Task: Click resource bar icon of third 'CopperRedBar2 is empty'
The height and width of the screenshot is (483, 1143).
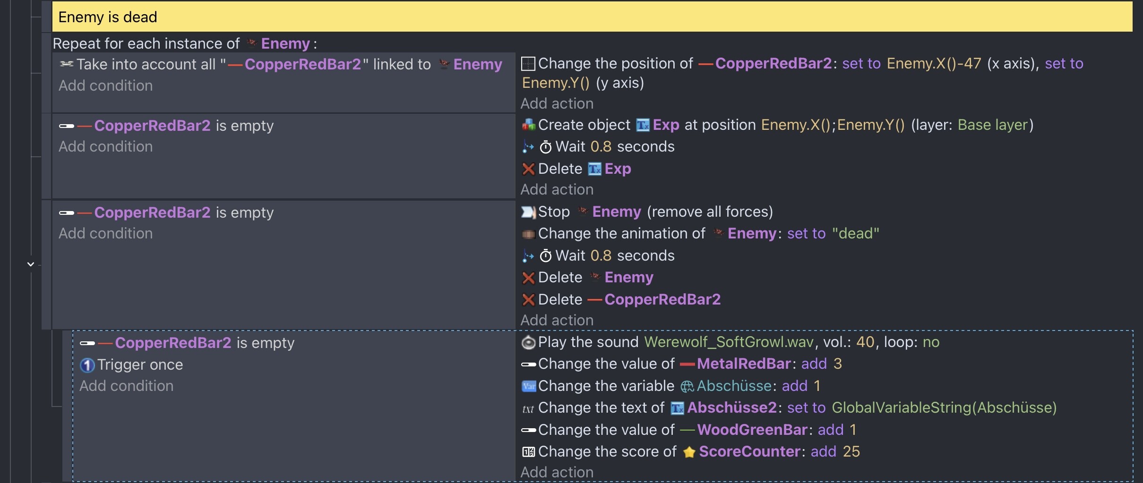Action: point(87,343)
